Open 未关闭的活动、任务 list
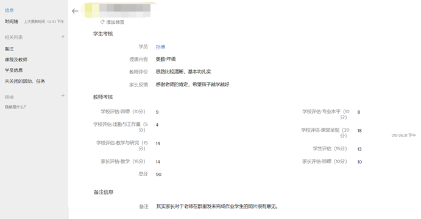The height and width of the screenshot is (219, 421). 25,81
